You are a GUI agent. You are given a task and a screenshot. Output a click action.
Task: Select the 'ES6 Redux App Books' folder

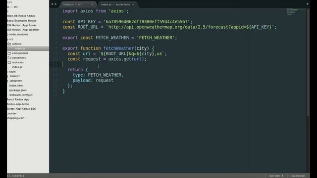pyautogui.click(x=22, y=25)
